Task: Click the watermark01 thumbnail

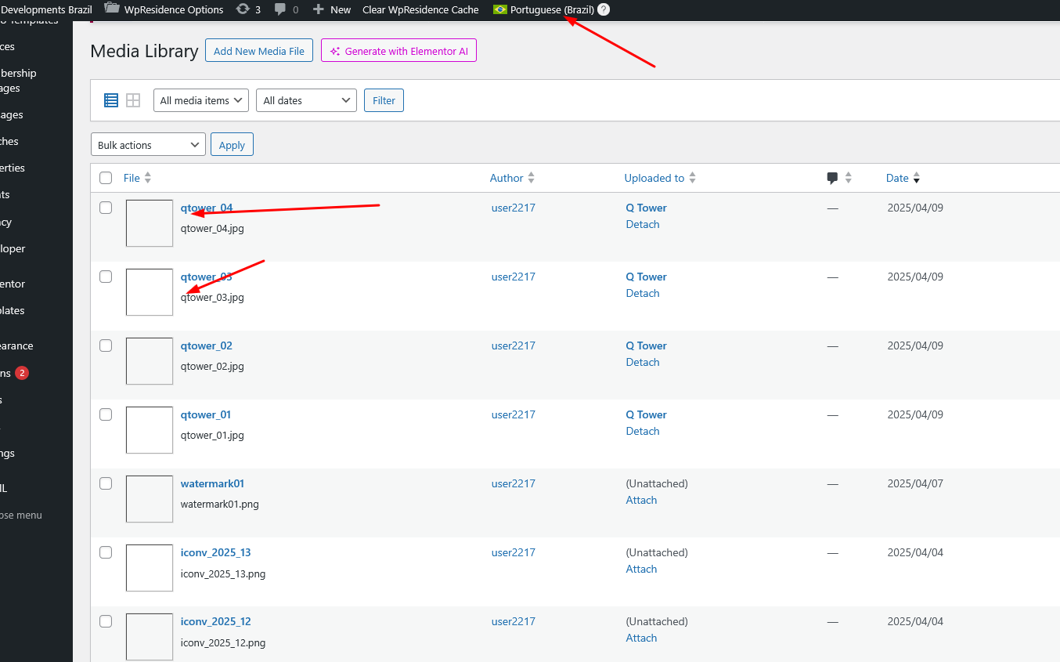Action: (x=150, y=499)
